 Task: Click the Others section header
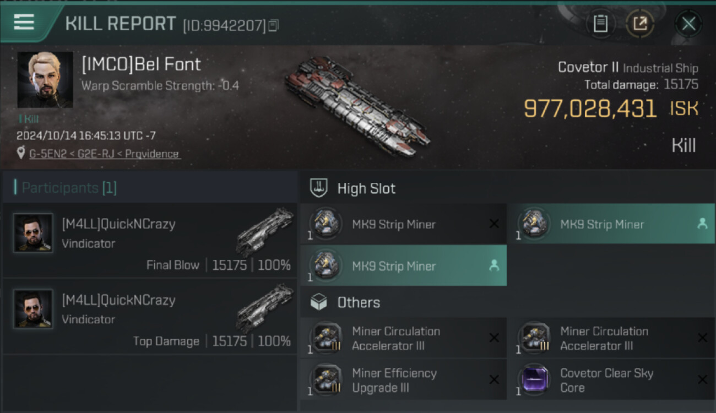pyautogui.click(x=358, y=302)
